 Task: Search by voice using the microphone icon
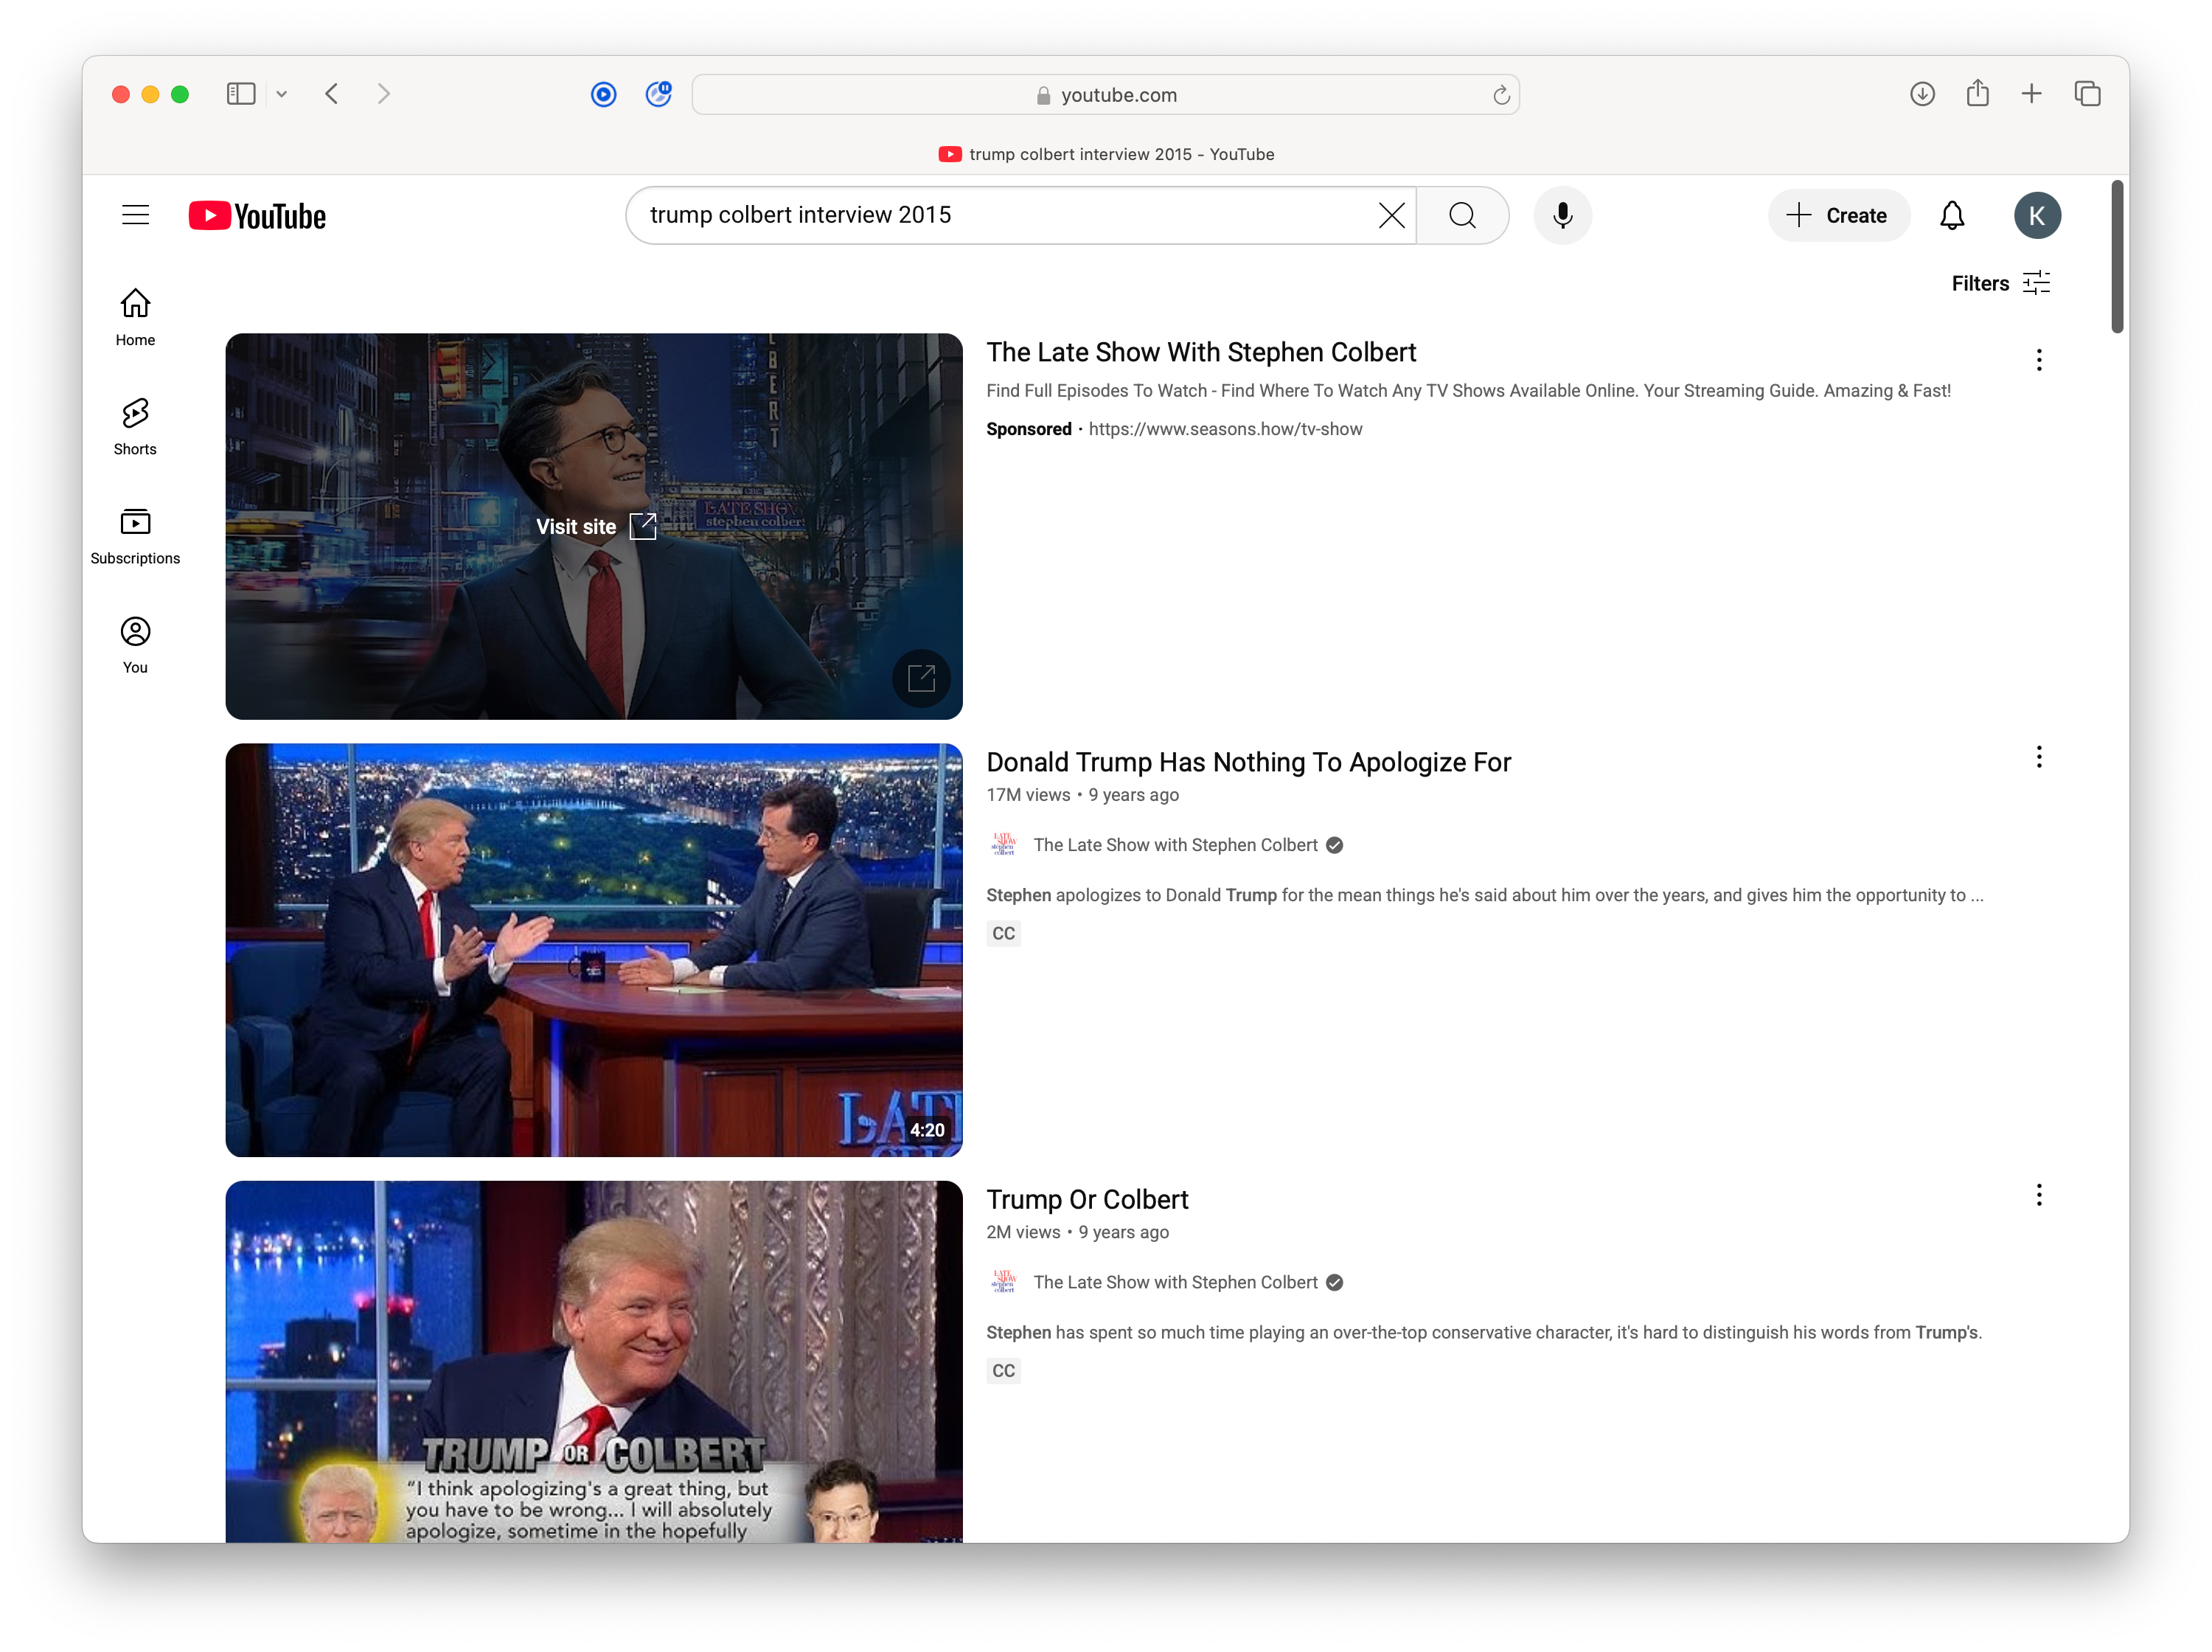pos(1562,215)
